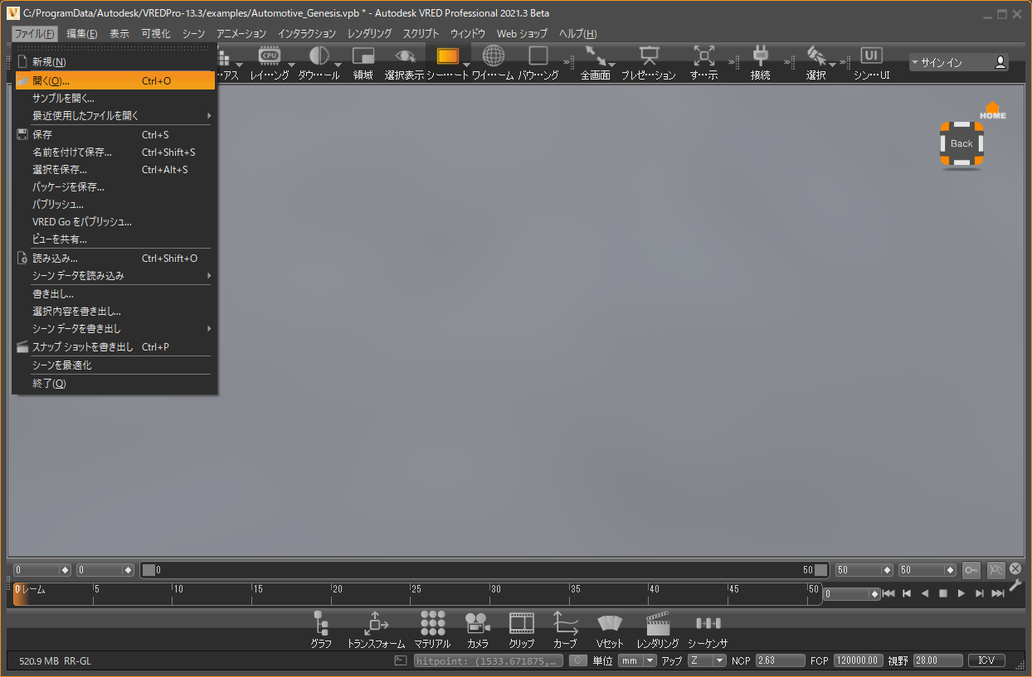Click the HOME icon above view cube
This screenshot has height=677, width=1032.
pos(992,110)
